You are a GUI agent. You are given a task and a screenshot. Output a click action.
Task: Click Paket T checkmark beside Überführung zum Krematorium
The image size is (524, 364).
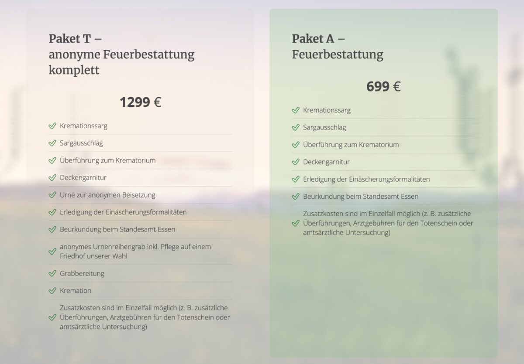pos(52,160)
